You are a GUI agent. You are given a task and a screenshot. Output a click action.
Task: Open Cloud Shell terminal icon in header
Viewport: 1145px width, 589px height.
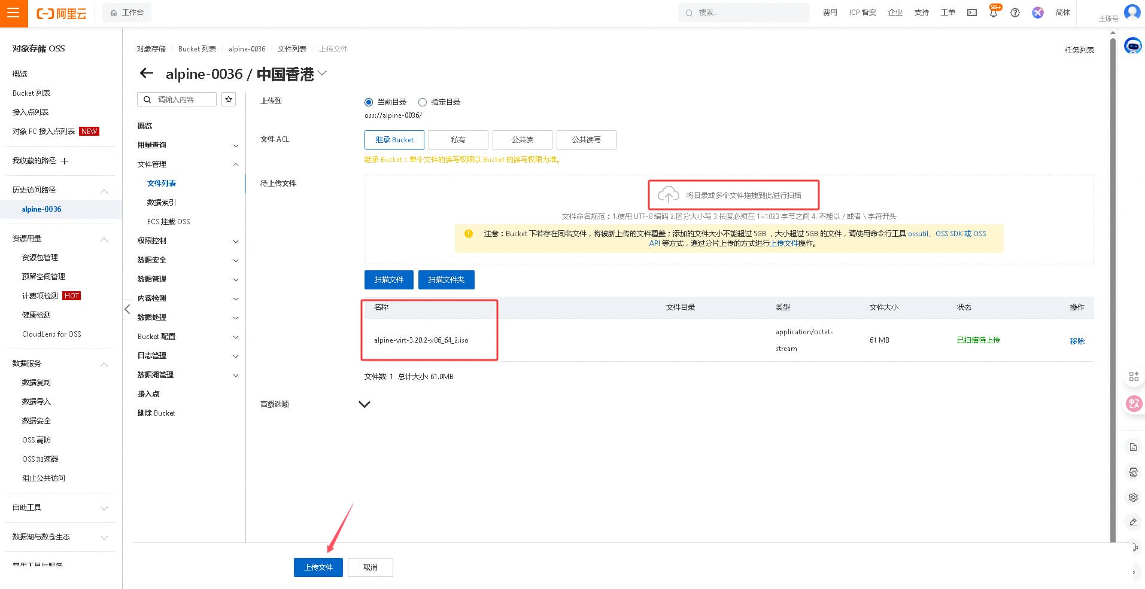tap(972, 13)
